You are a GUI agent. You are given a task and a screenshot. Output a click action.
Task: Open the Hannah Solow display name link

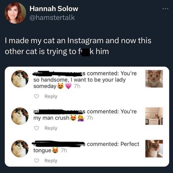pos(54,9)
